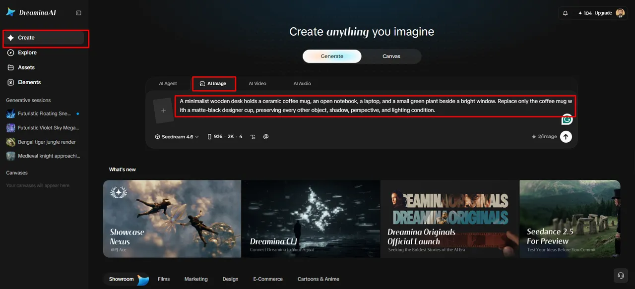Open the Cartoons & Anime category
This screenshot has width=635, height=289.
coord(318,279)
